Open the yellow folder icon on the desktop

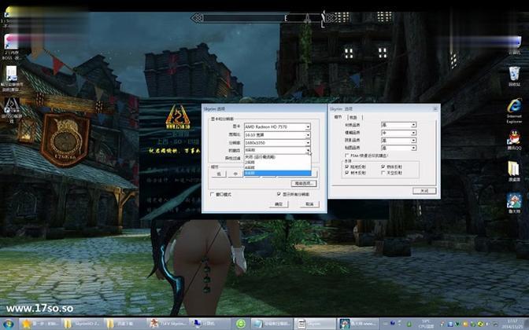pyautogui.click(x=514, y=171)
